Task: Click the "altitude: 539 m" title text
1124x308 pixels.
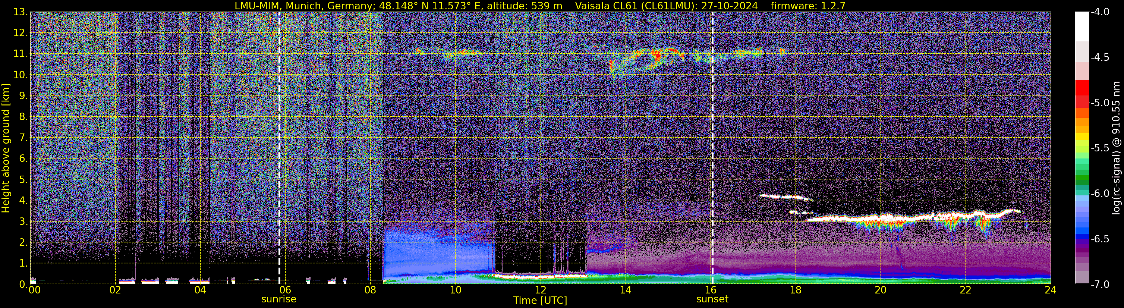Action: pyautogui.click(x=525, y=6)
